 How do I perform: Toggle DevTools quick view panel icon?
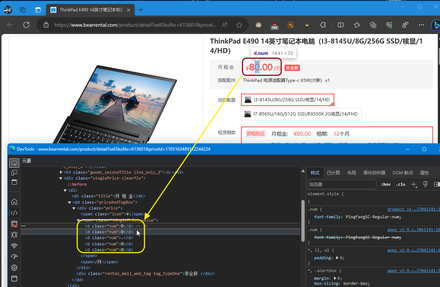[14, 182]
